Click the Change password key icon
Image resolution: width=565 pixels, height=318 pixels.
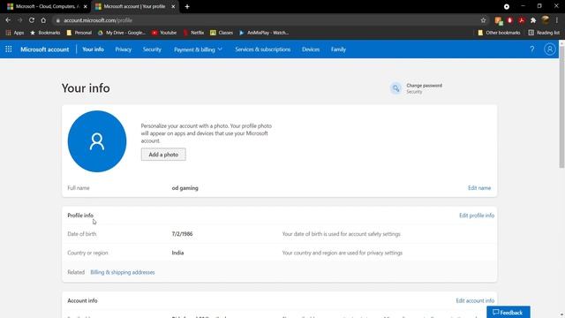tap(395, 88)
